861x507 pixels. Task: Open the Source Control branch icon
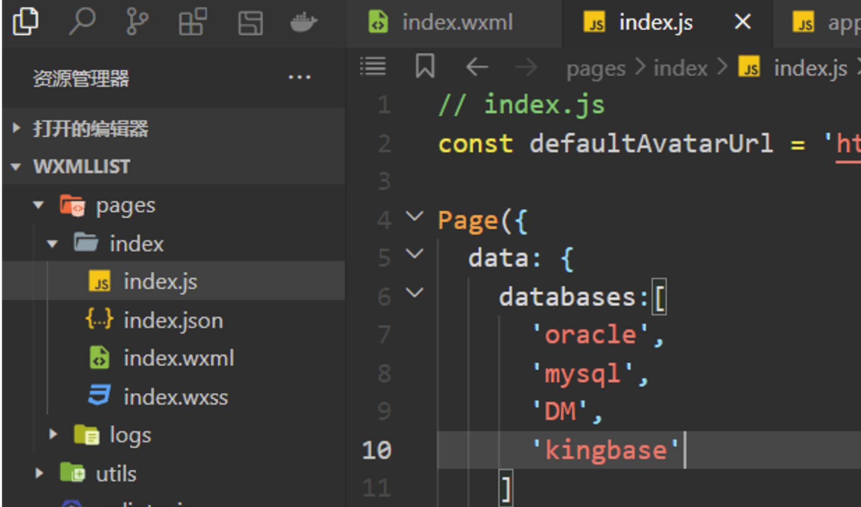(x=137, y=22)
